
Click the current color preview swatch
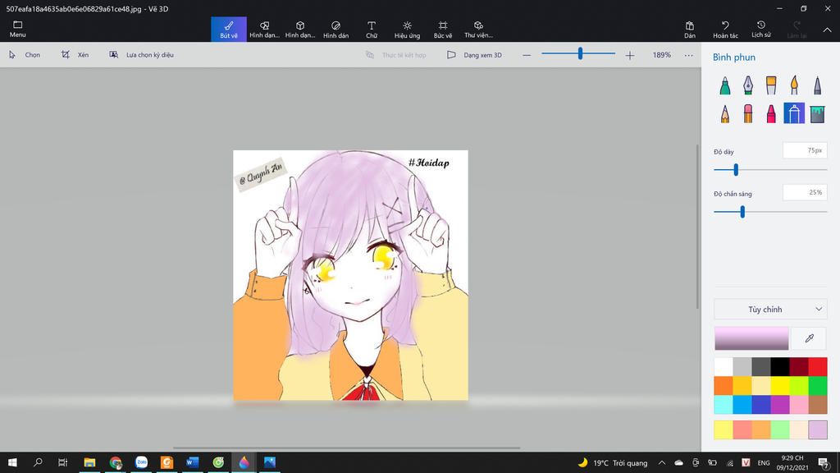[x=751, y=338]
